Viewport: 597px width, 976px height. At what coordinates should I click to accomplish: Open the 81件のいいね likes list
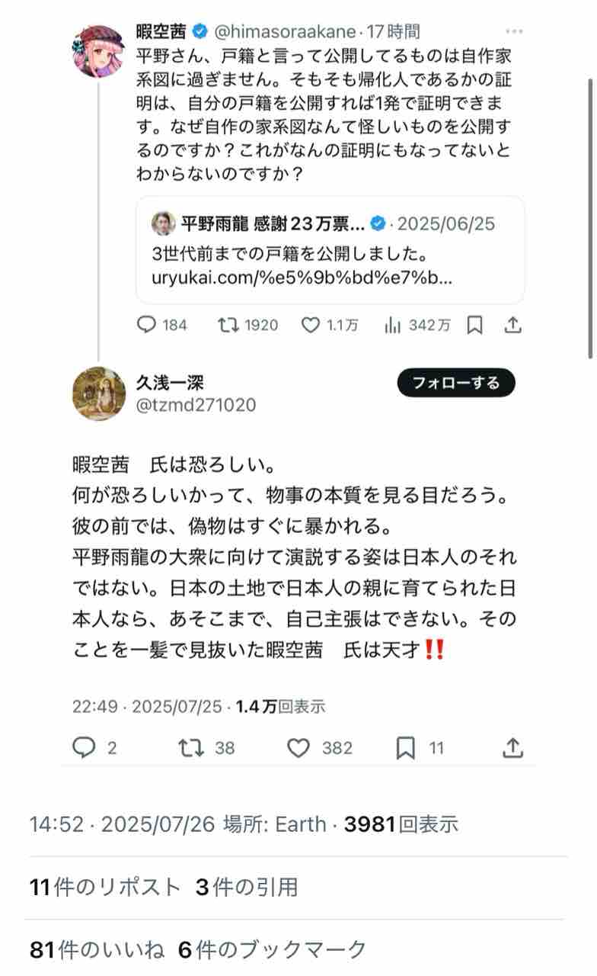[97, 949]
